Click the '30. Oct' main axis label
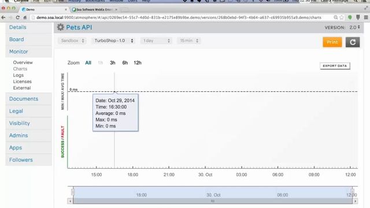 pos(205,174)
